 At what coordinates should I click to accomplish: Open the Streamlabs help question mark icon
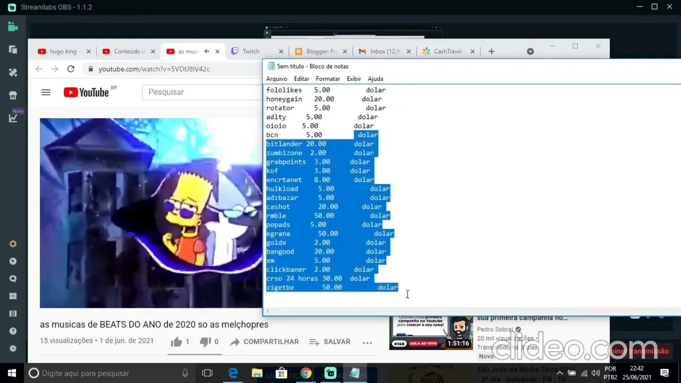(x=13, y=331)
